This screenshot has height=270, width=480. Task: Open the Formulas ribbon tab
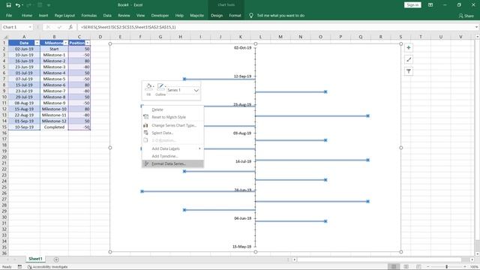(88, 15)
